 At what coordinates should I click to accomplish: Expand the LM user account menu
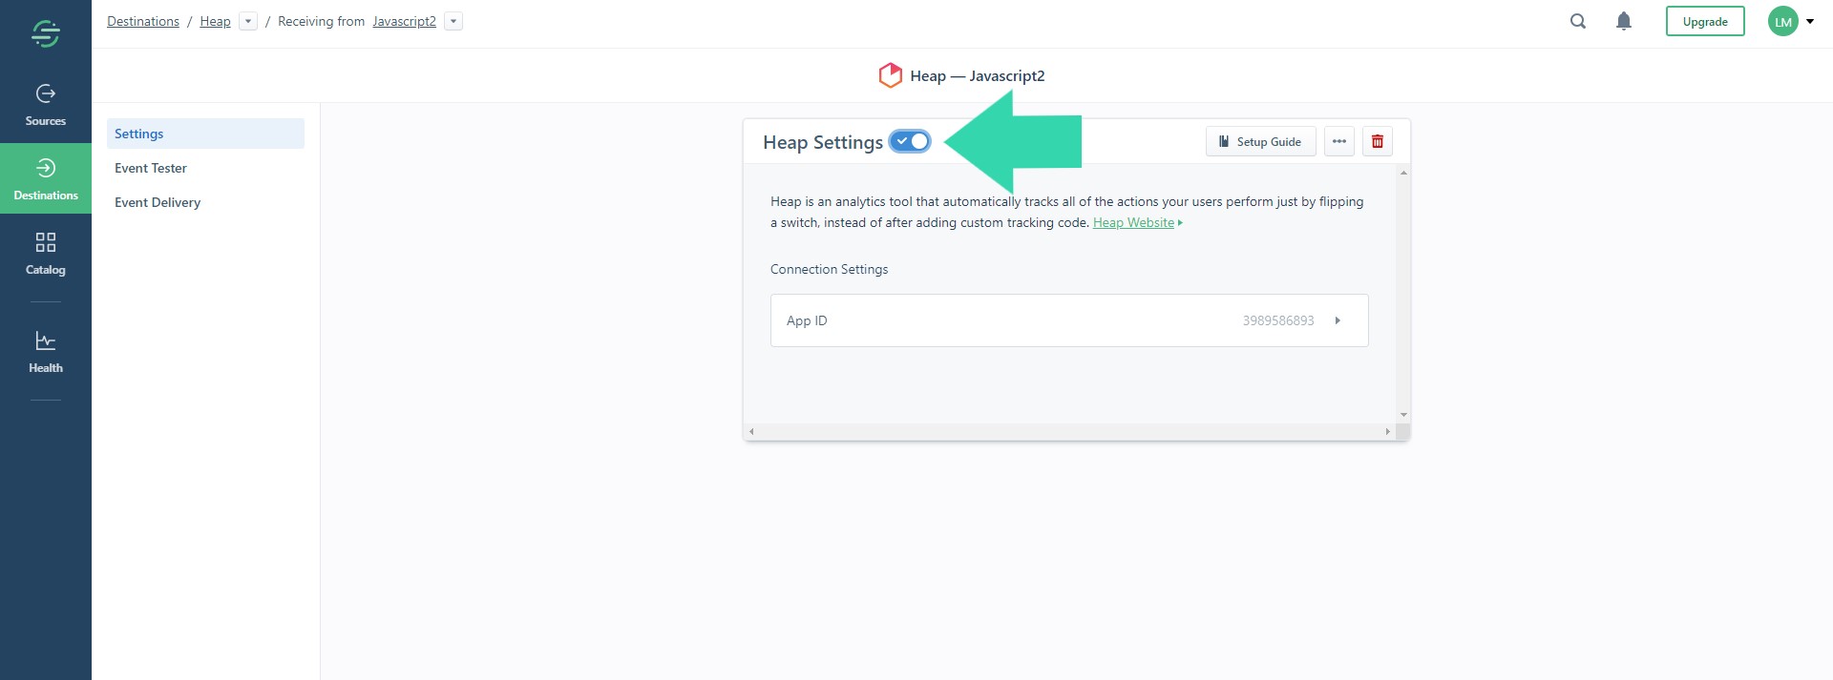pos(1791,21)
